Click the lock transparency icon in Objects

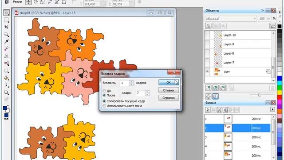[x=208, y=26]
